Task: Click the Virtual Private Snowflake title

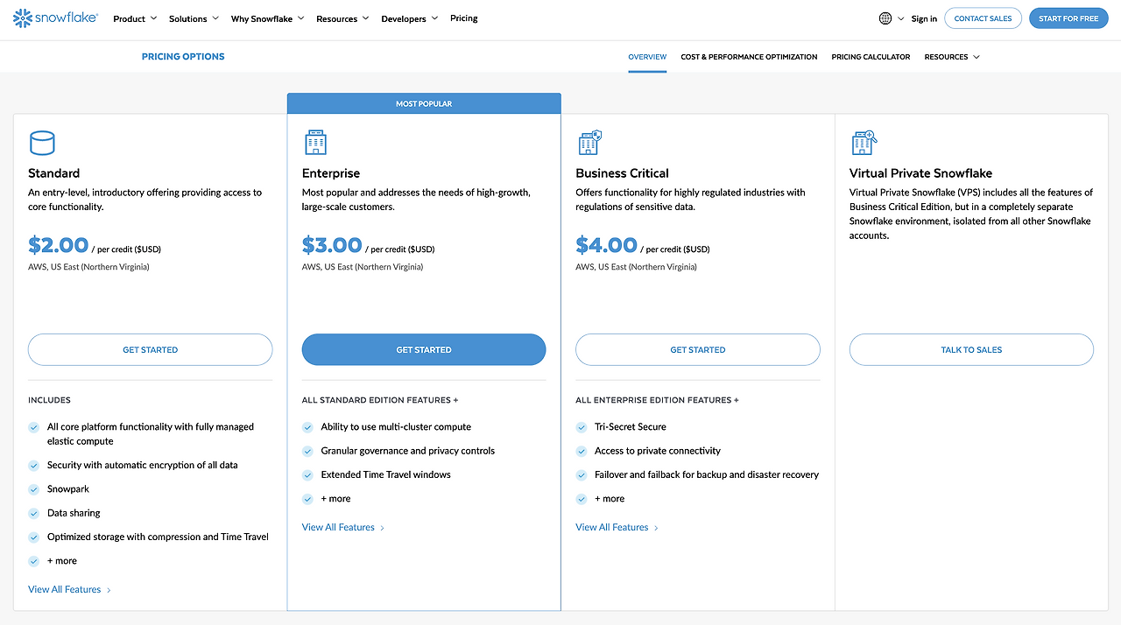Action: (x=920, y=173)
